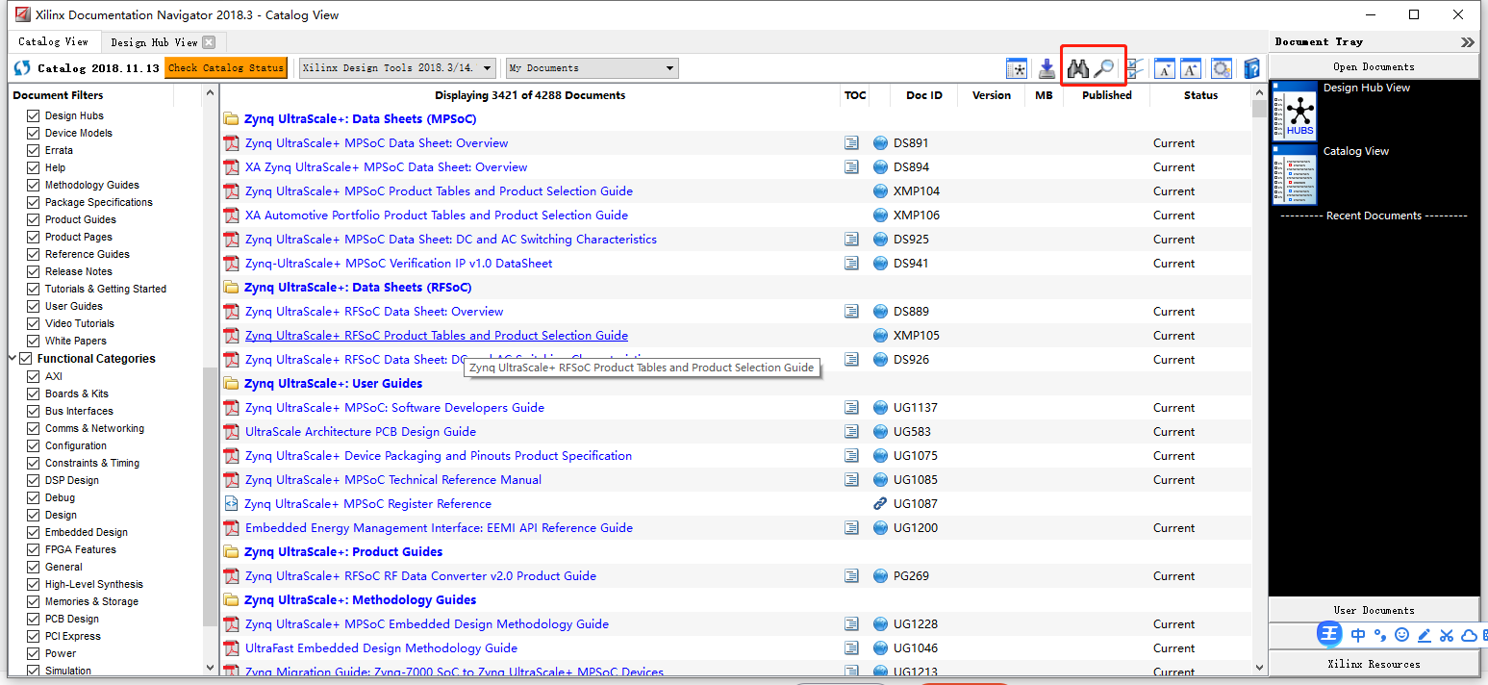
Task: Disable the White Papers filter checkbox
Action: click(33, 341)
